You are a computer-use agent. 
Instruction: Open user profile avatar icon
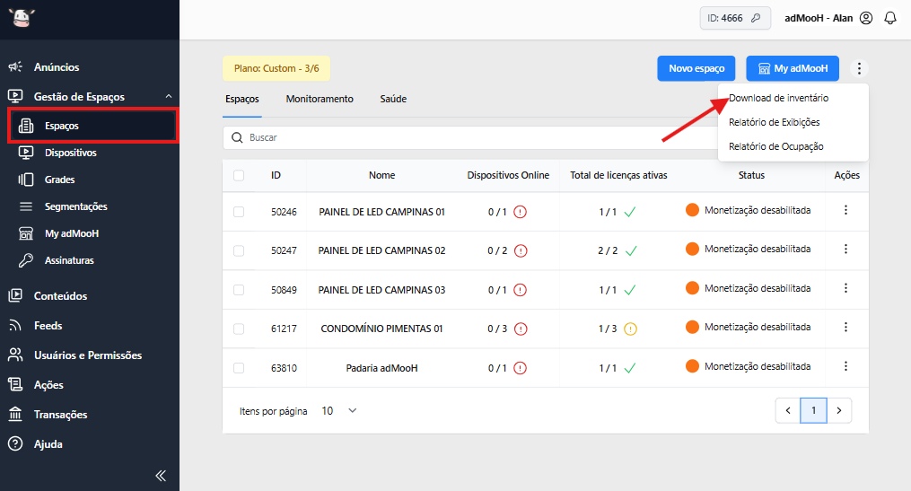[x=866, y=18]
